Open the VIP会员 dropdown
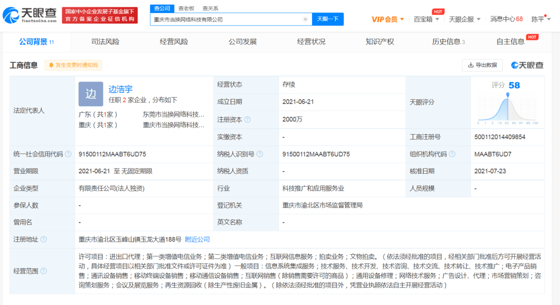The width and height of the screenshot is (560, 305). [x=387, y=19]
